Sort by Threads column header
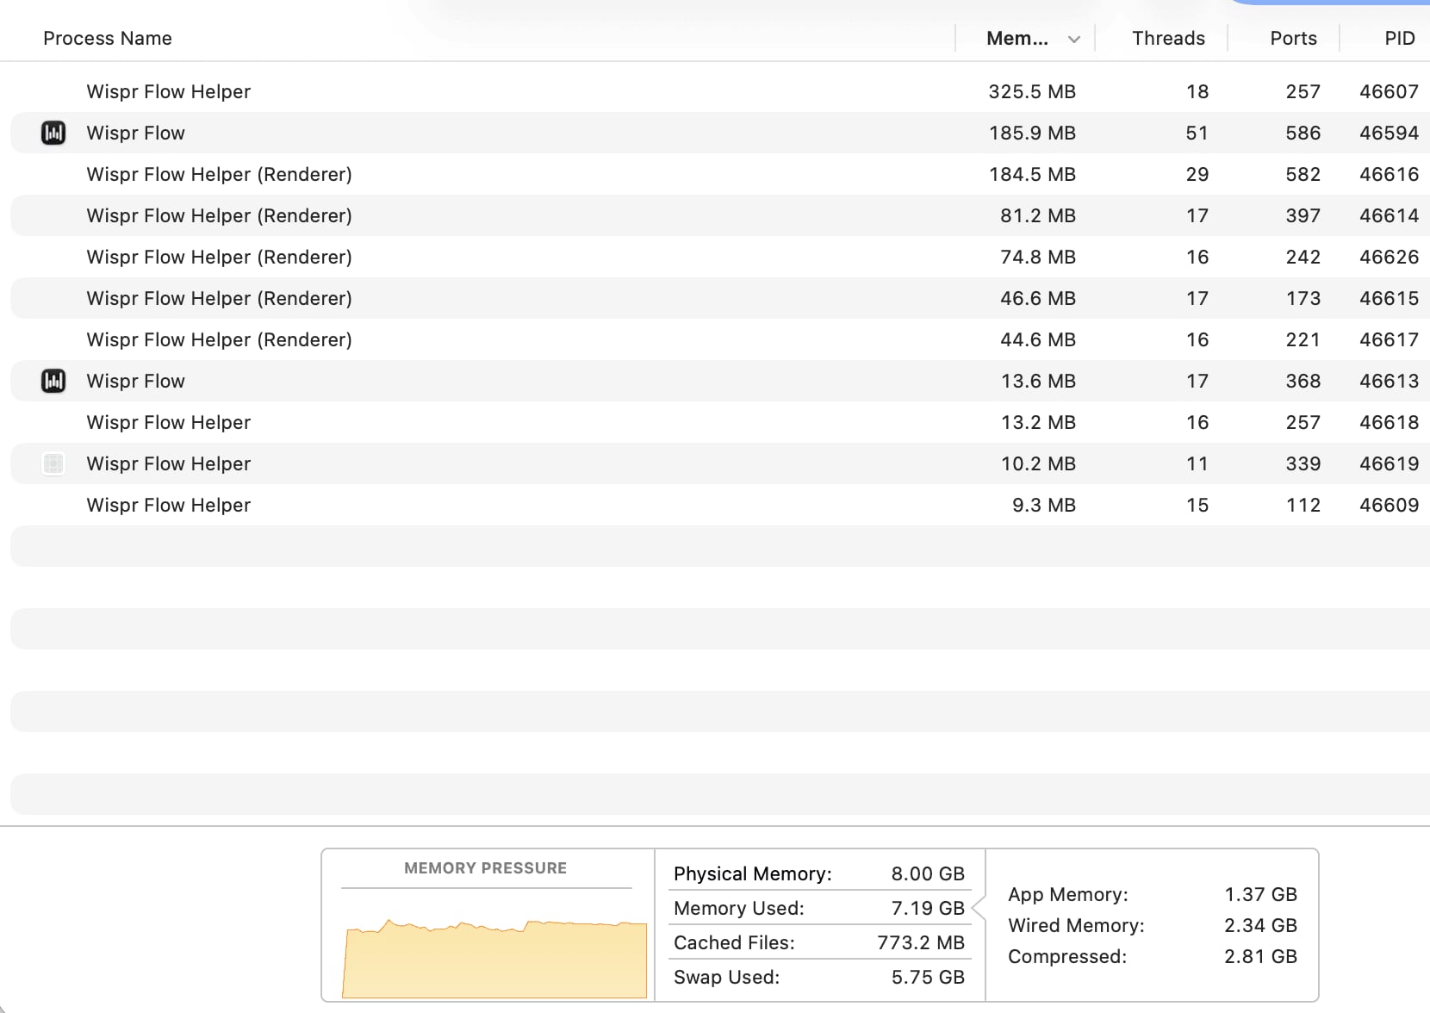This screenshot has width=1430, height=1013. pos(1168,38)
